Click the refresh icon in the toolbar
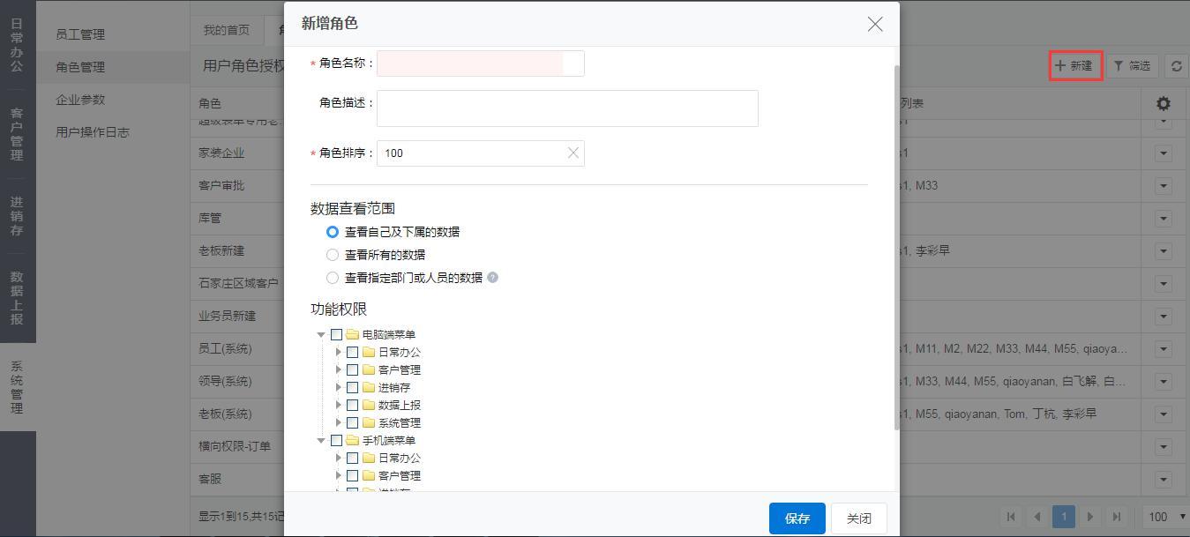Viewport: 1190px width, 537px height. click(x=1176, y=65)
